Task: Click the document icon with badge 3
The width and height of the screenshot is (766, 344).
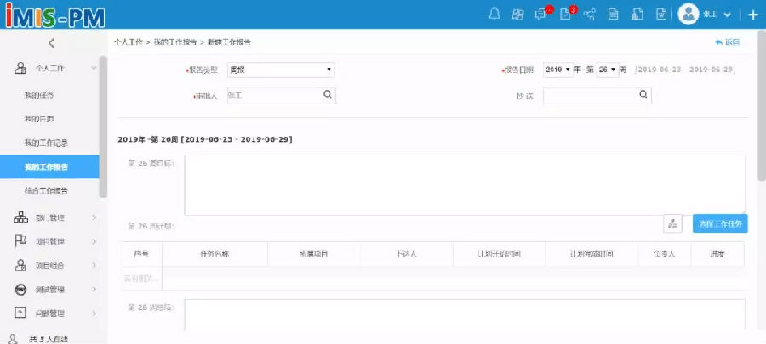Action: tap(565, 14)
